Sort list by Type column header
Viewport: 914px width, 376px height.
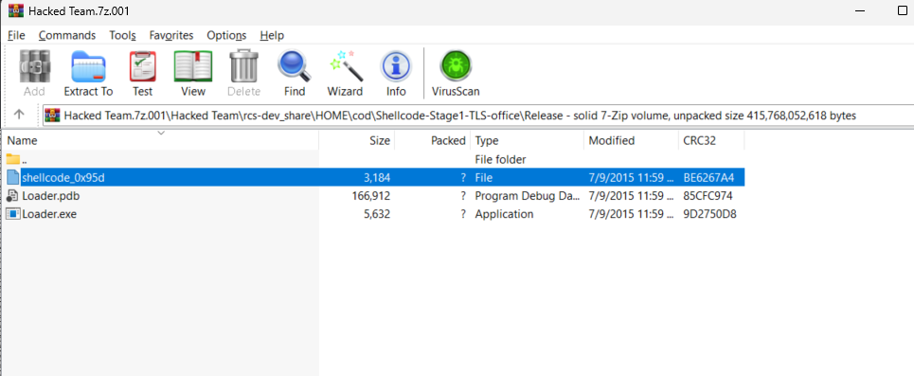pyautogui.click(x=527, y=140)
